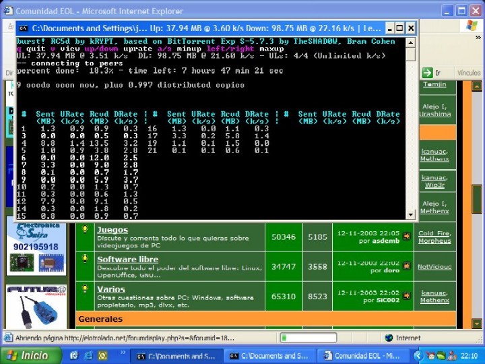485x364 pixels.
Task: Click the Windows flag logo in IE
Action: click(x=472, y=26)
